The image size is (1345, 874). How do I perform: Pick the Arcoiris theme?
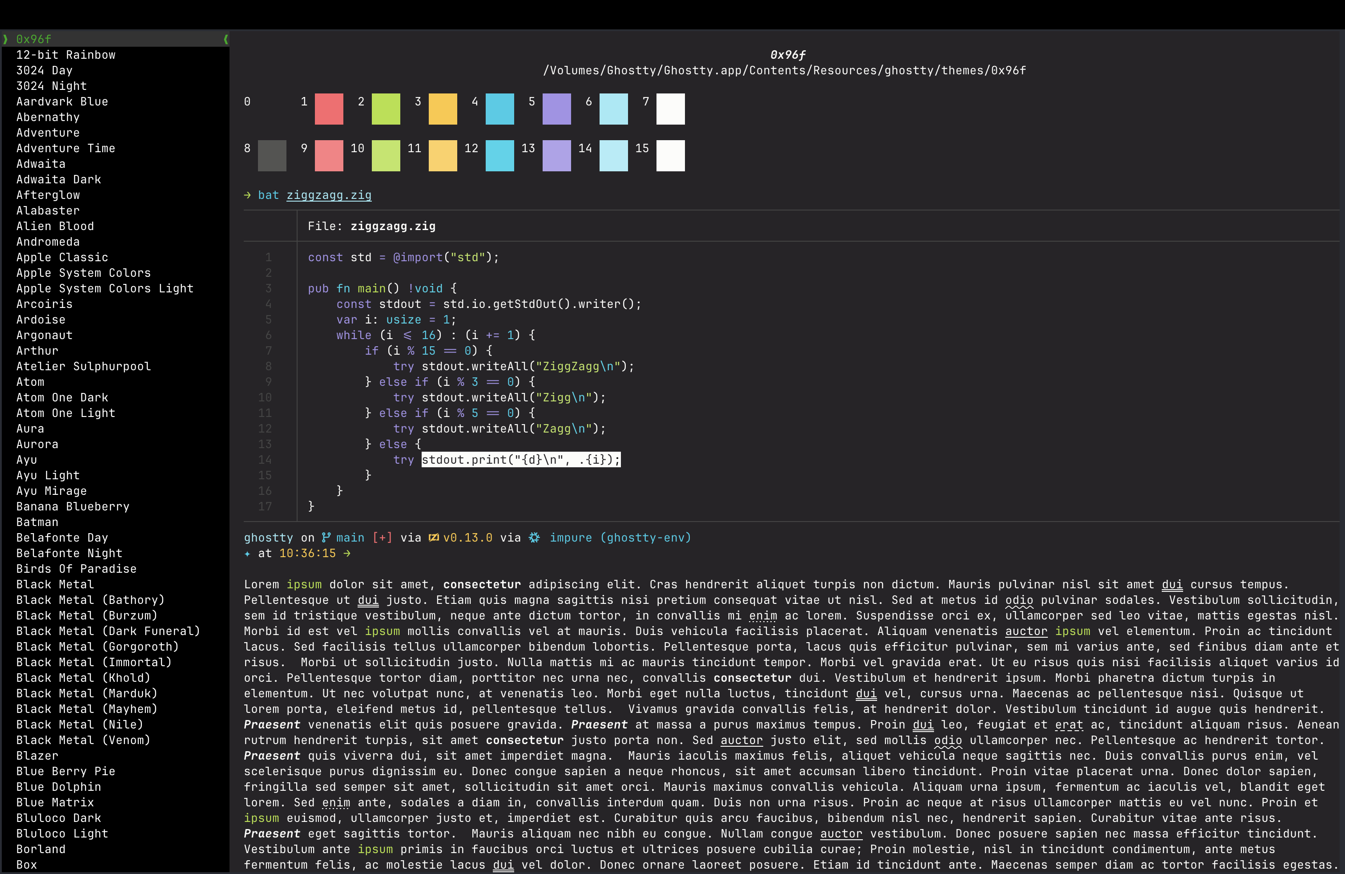44,304
